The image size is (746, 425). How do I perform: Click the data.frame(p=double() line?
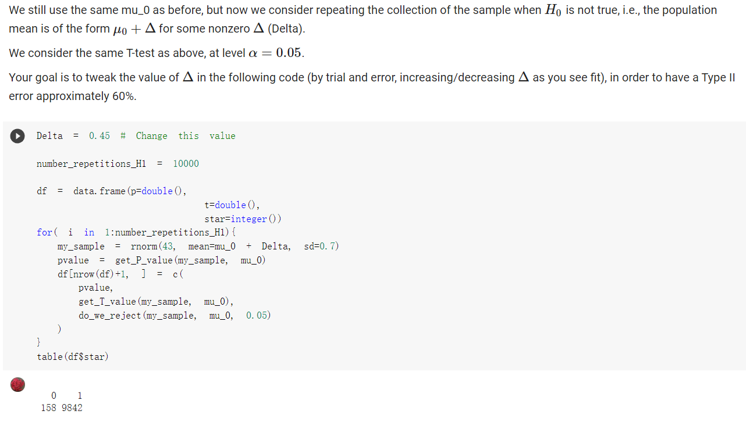click(112, 191)
